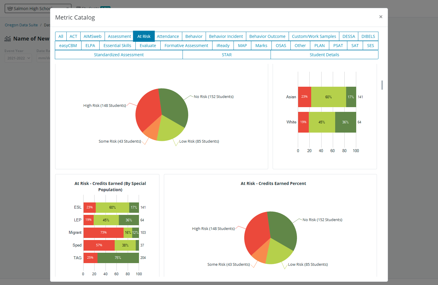Select the easyCBM tab
The height and width of the screenshot is (285, 438).
tap(68, 46)
